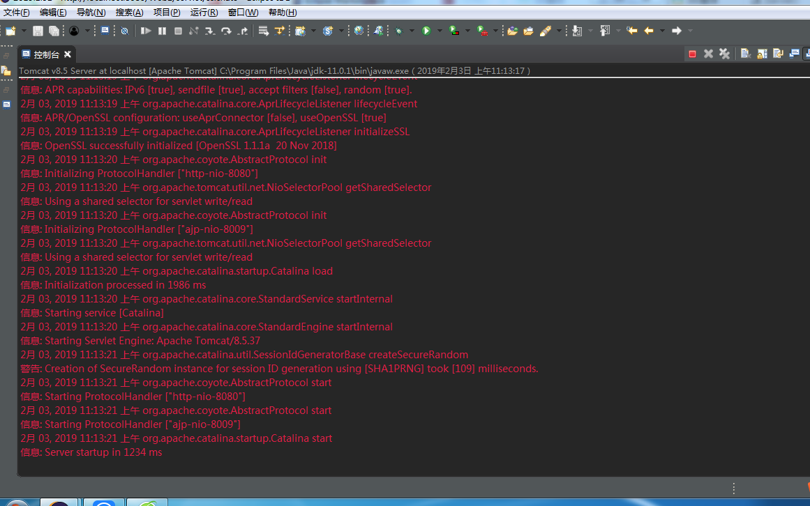Click the Open Type folder icon
The image size is (810, 506).
click(x=513, y=31)
